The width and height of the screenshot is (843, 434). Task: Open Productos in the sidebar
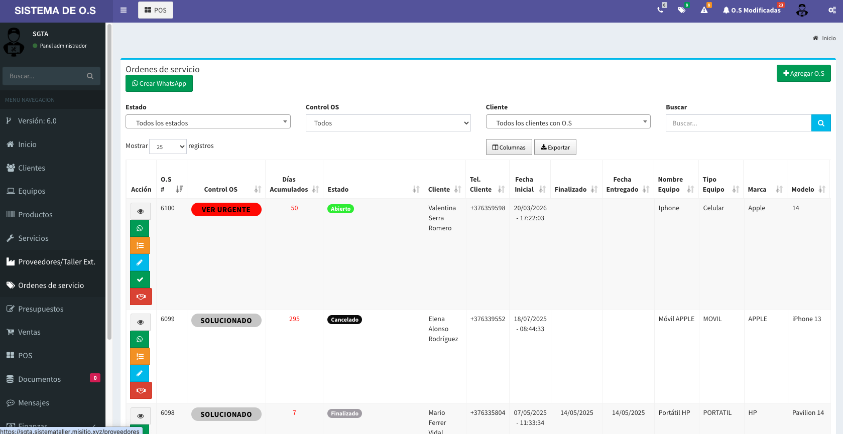coord(53,215)
